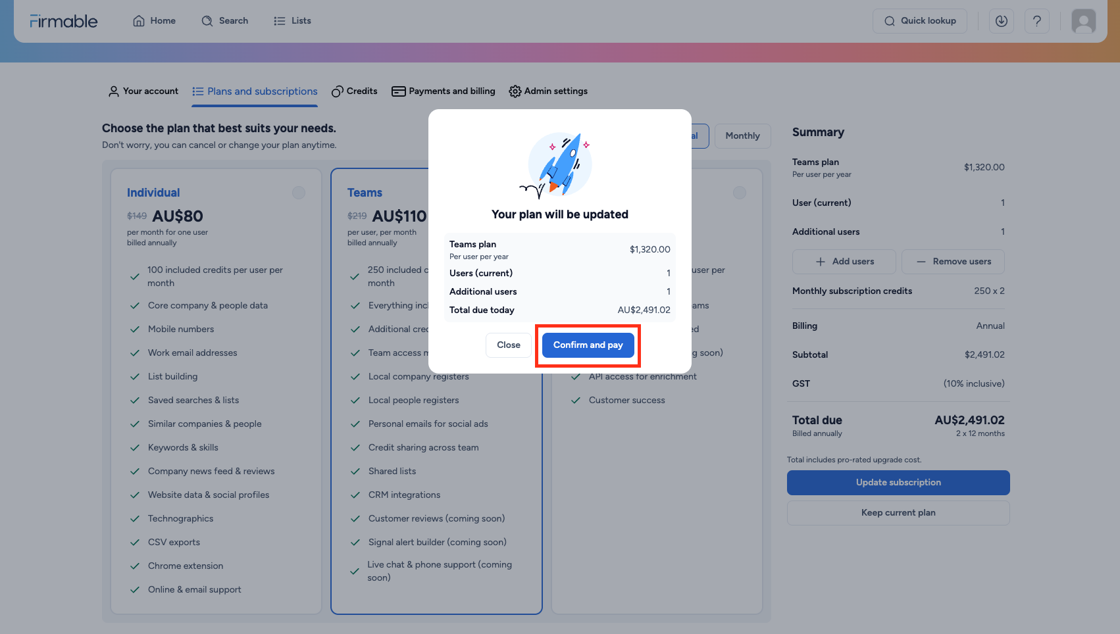Click the rocket illustration in dialog
The height and width of the screenshot is (634, 1120).
tap(557, 165)
